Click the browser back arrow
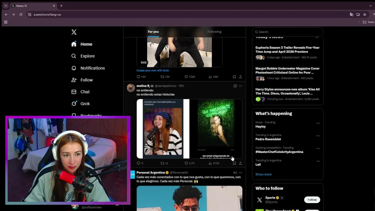This screenshot has width=375, height=211. (x=6, y=14)
